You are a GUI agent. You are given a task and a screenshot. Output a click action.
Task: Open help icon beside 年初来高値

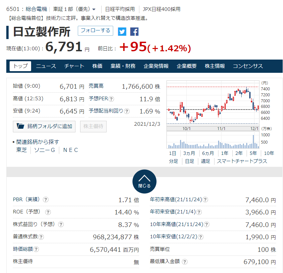205,200
